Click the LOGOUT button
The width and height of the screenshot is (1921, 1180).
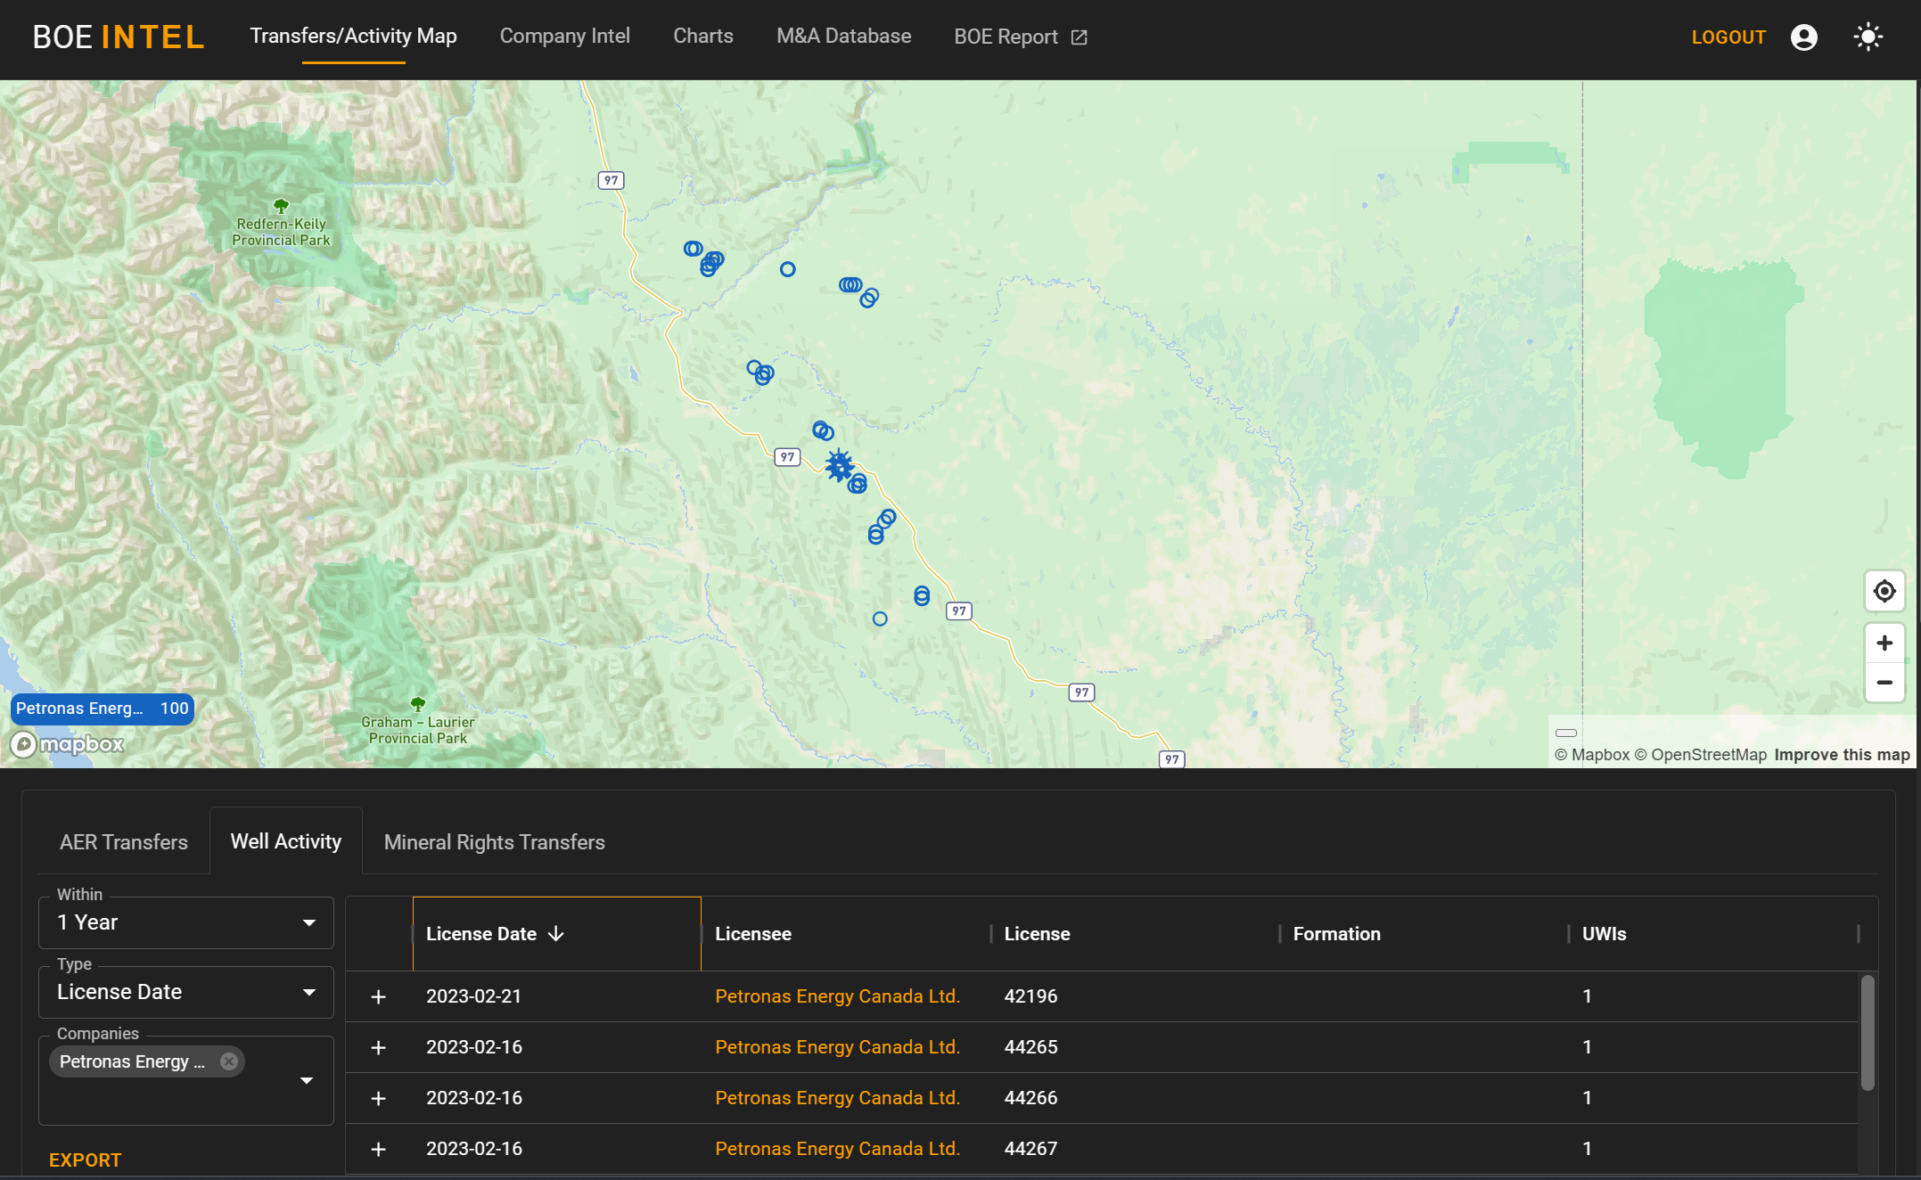pyautogui.click(x=1728, y=37)
